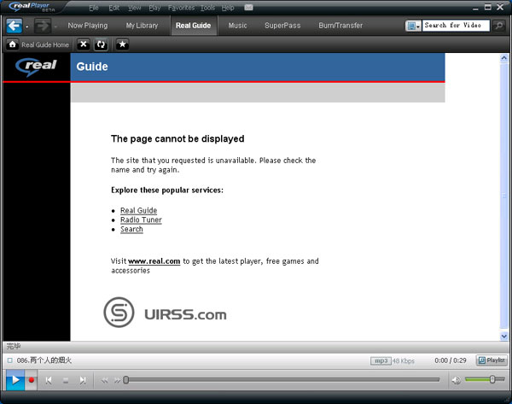Click the 48 Kbps bitrate text
The width and height of the screenshot is (512, 404).
pyautogui.click(x=404, y=360)
